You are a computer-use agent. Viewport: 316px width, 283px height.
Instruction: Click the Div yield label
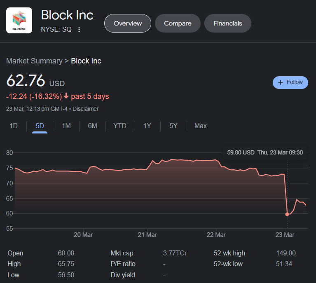coord(123,275)
